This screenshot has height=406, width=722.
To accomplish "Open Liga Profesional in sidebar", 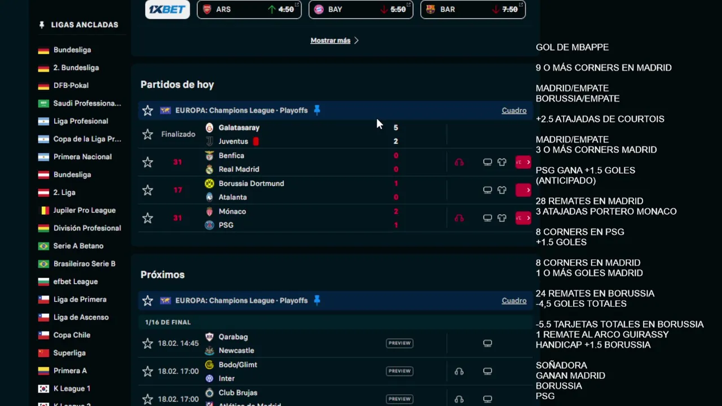I will click(x=81, y=121).
